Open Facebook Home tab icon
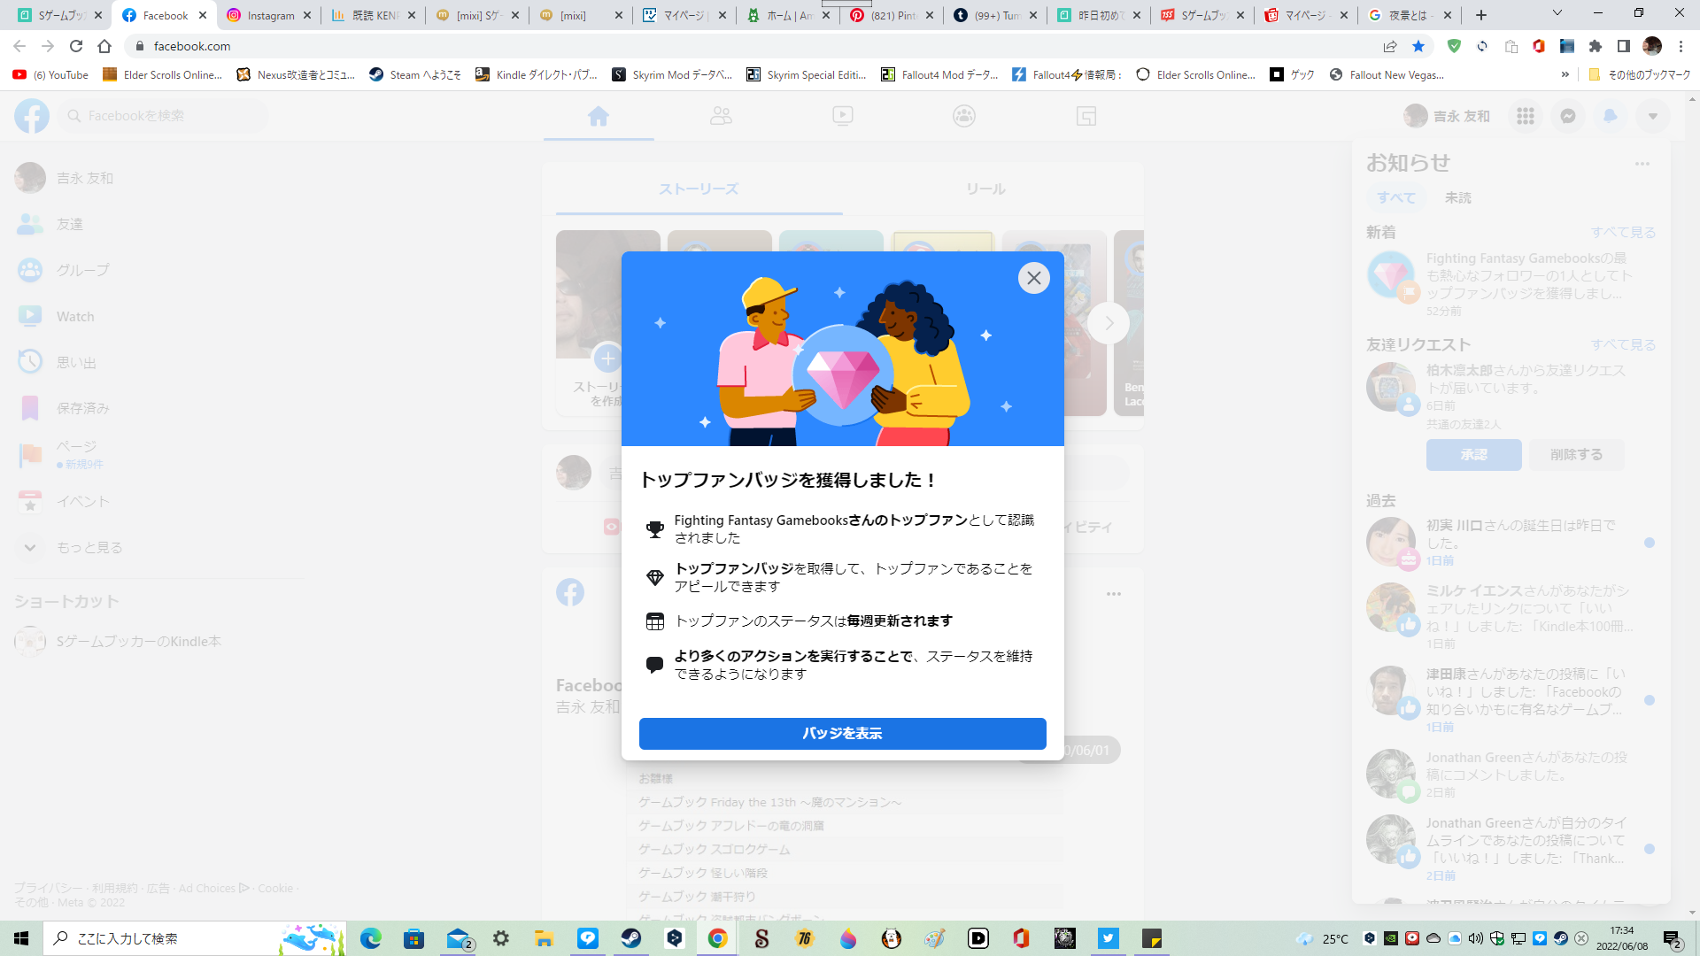 599,116
